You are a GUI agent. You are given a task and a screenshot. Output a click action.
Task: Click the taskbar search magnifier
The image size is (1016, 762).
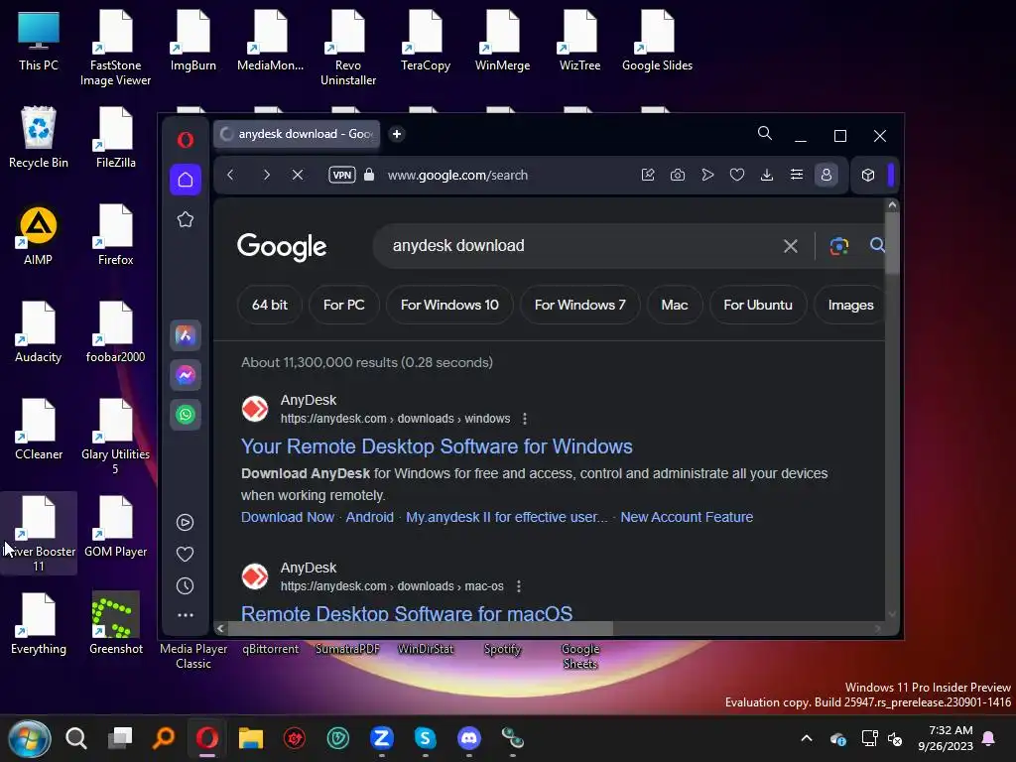(x=75, y=738)
